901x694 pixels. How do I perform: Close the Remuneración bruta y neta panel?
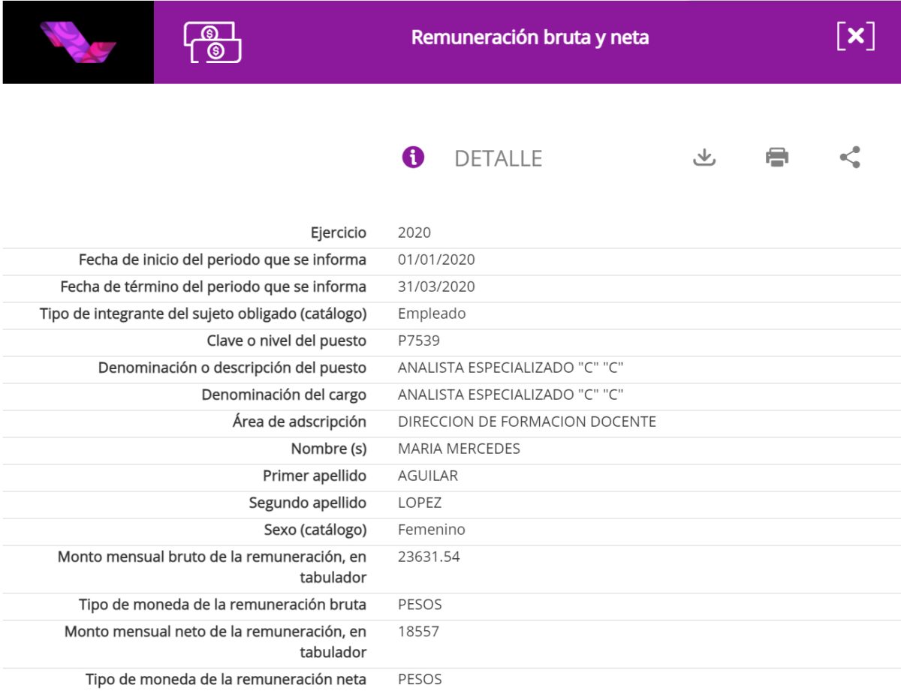pyautogui.click(x=856, y=37)
